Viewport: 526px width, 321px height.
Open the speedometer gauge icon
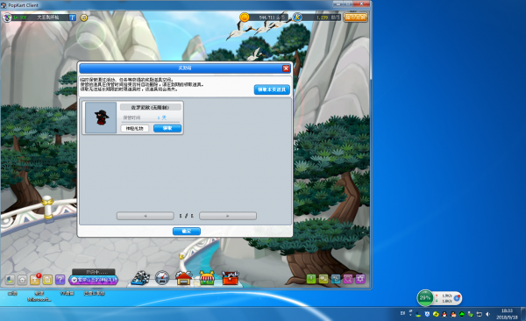tap(162, 278)
